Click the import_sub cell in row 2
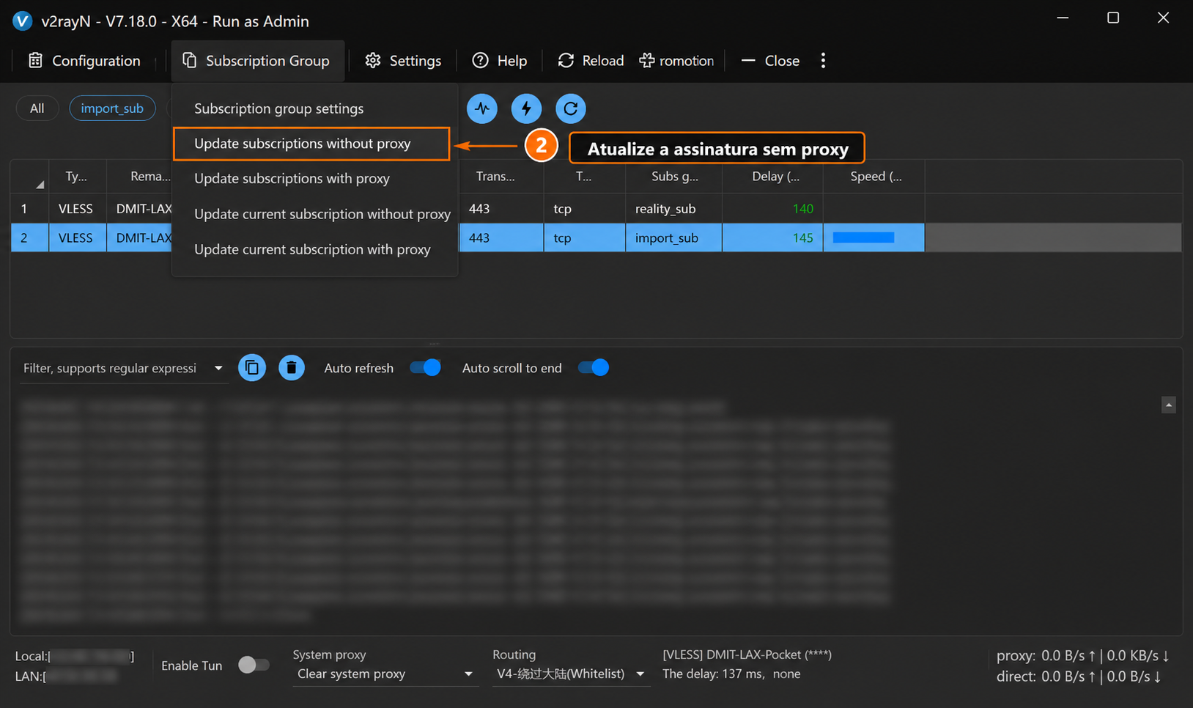The height and width of the screenshot is (708, 1193). tap(673, 237)
